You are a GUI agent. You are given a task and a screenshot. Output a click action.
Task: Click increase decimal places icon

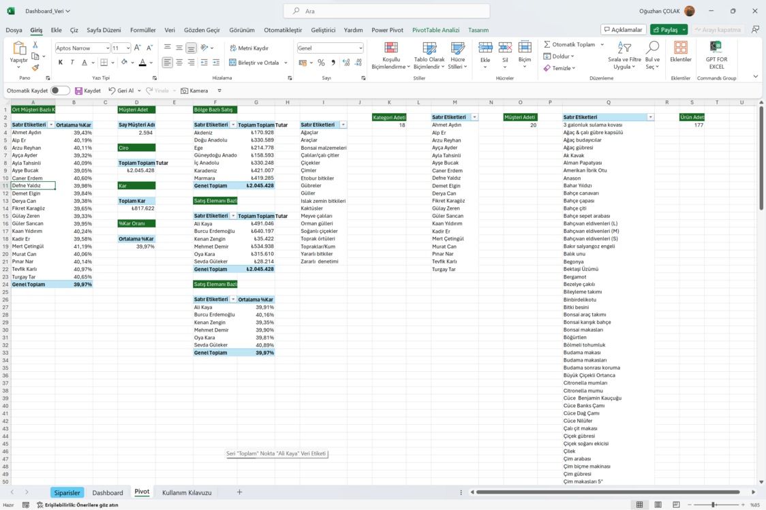[x=346, y=63]
